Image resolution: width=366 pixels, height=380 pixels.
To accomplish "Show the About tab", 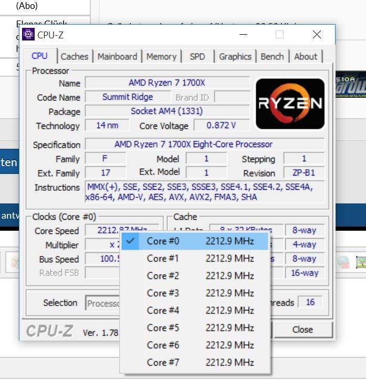I will pyautogui.click(x=306, y=56).
